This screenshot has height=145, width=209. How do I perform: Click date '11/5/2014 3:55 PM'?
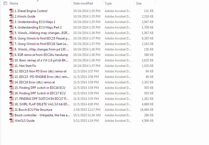point(86,98)
